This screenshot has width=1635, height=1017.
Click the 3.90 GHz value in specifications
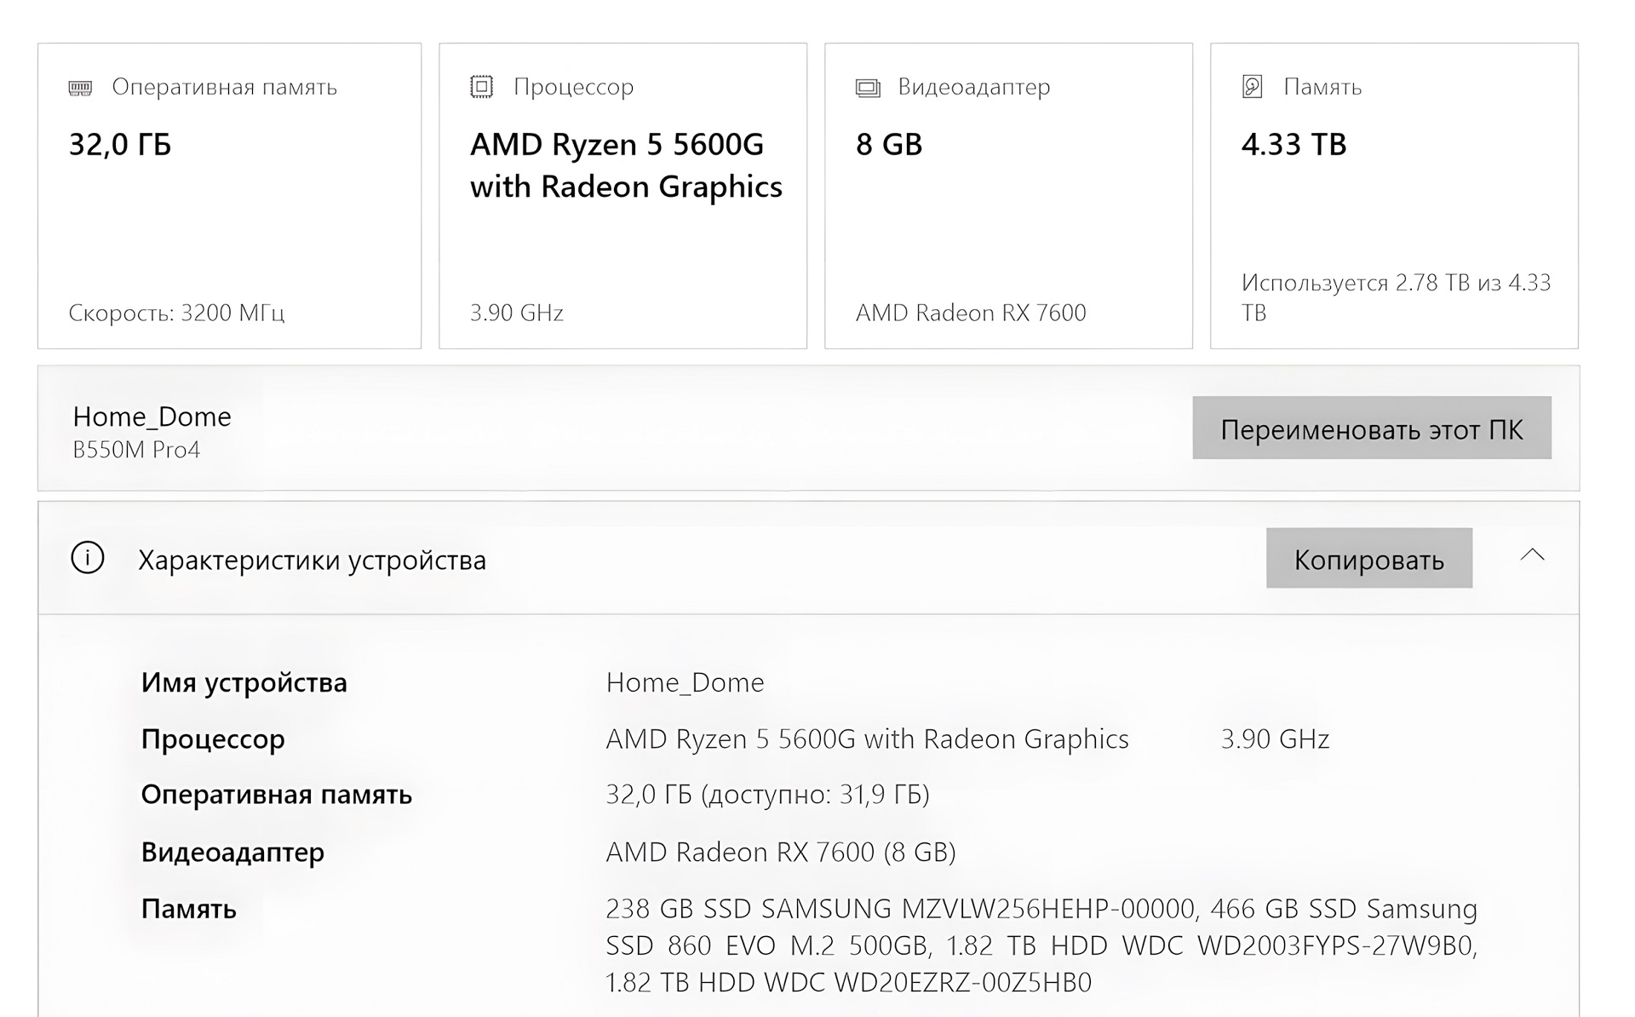(x=1274, y=739)
